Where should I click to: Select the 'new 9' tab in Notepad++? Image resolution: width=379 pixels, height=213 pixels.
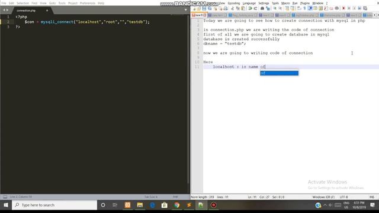pos(199,15)
